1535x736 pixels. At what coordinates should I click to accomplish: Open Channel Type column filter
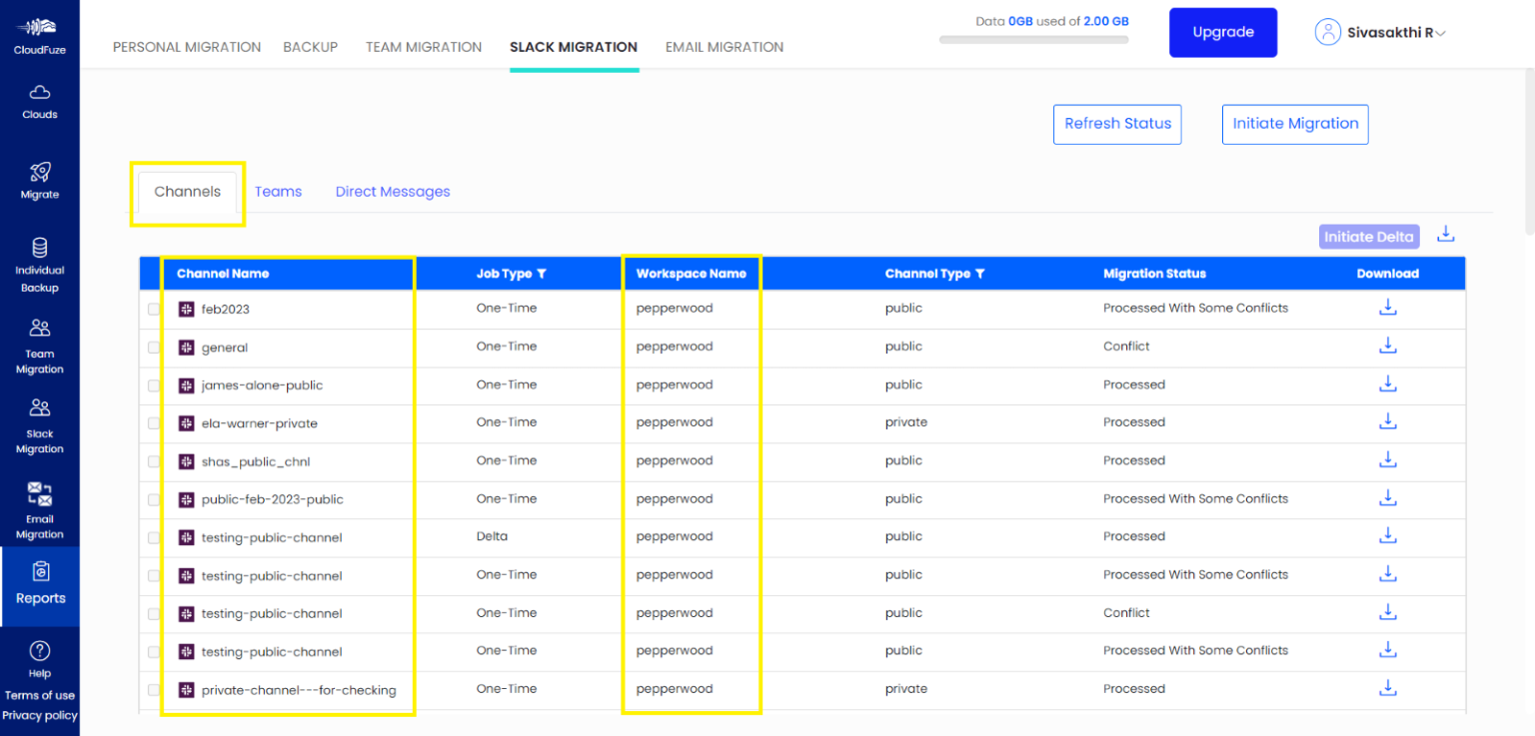tap(980, 274)
